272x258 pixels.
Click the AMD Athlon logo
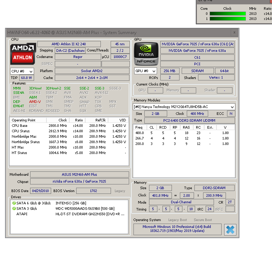[23, 54]
